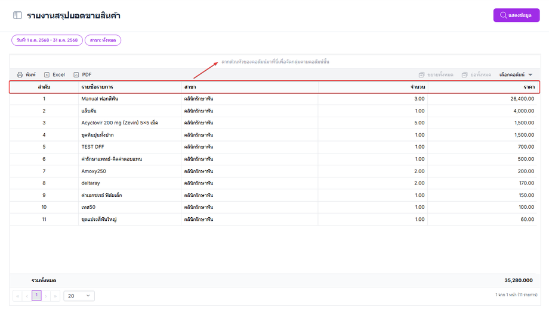
Task: Click the 4,000.00 price cell
Action: point(524,111)
